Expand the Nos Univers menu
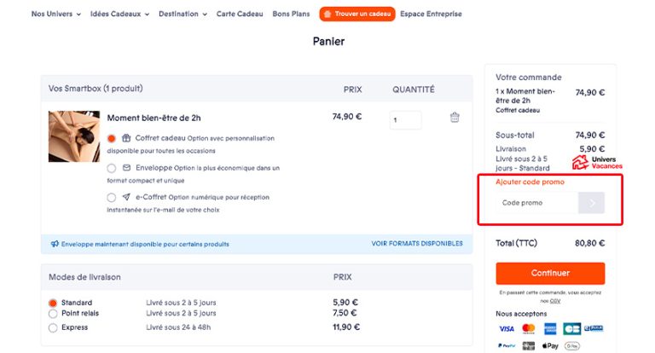655x353 pixels. point(56,14)
